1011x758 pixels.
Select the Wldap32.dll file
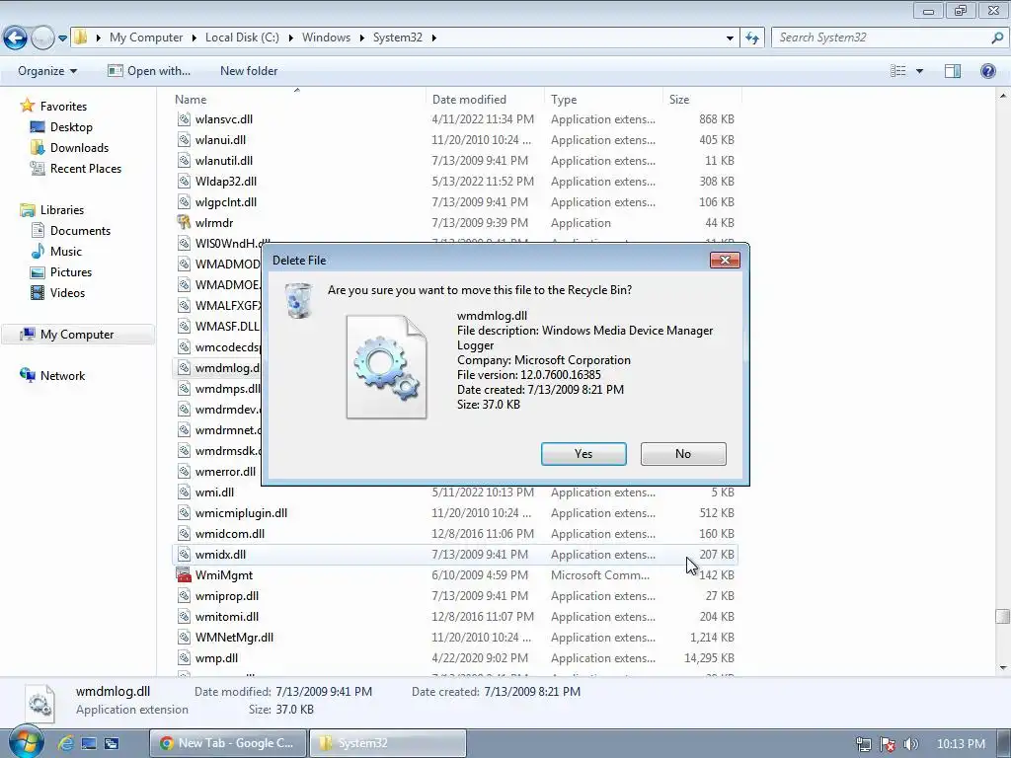click(x=226, y=182)
